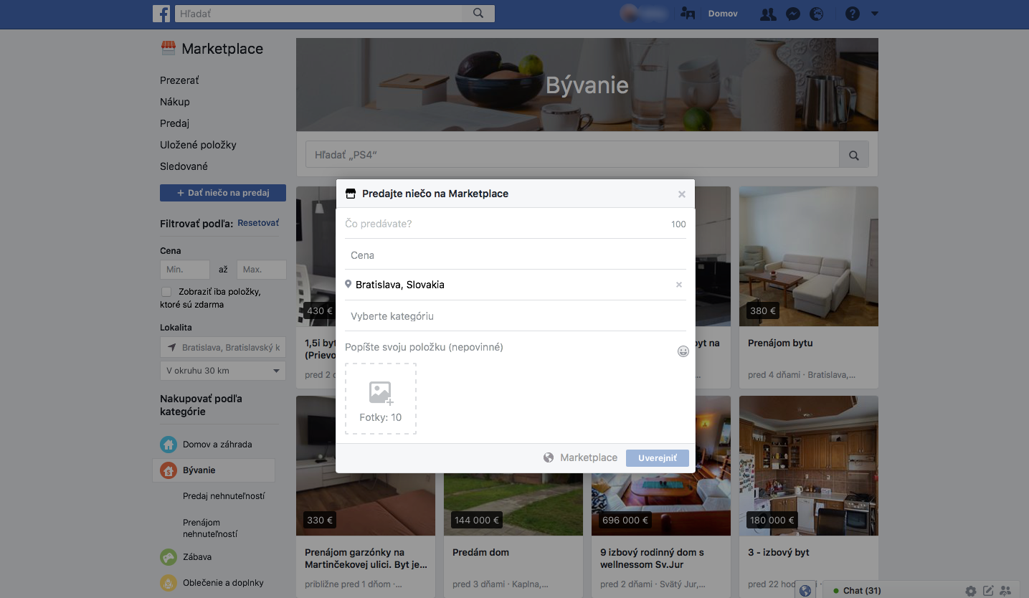Expand the account menu arrow
Viewport: 1029px width, 598px height.
pyautogui.click(x=874, y=14)
